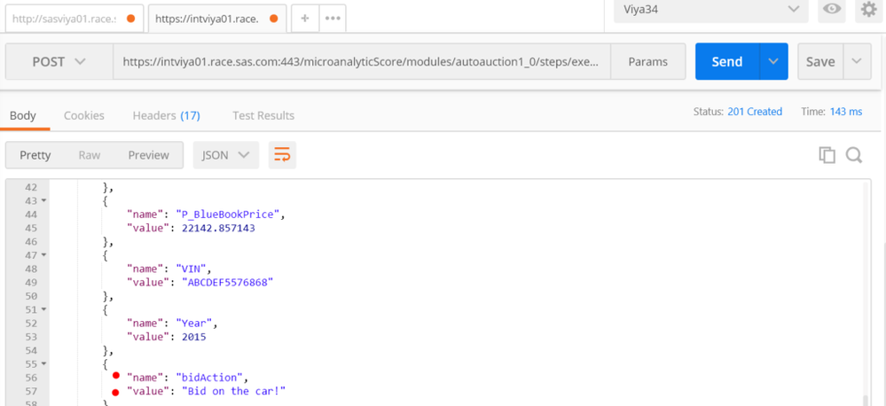The image size is (886, 406).
Task: Select Raw response view
Action: pyautogui.click(x=90, y=155)
